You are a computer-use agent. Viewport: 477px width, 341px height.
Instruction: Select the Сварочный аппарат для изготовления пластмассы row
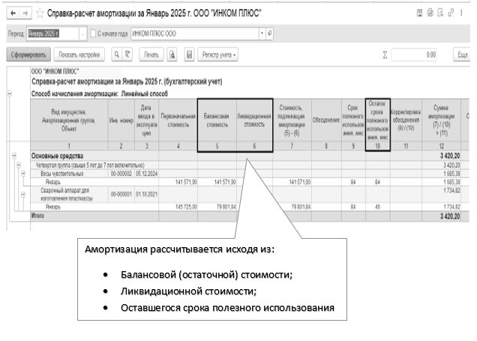(67, 195)
